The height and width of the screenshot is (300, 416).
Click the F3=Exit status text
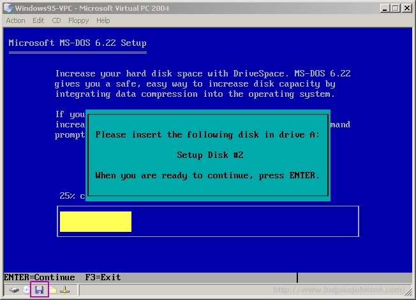(x=103, y=277)
